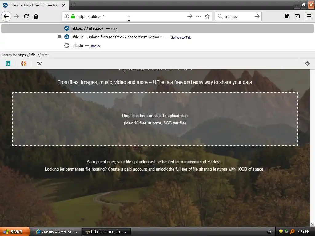The width and height of the screenshot is (315, 236).
Task: Choose the Switch to Tab suggestion
Action: 157,37
